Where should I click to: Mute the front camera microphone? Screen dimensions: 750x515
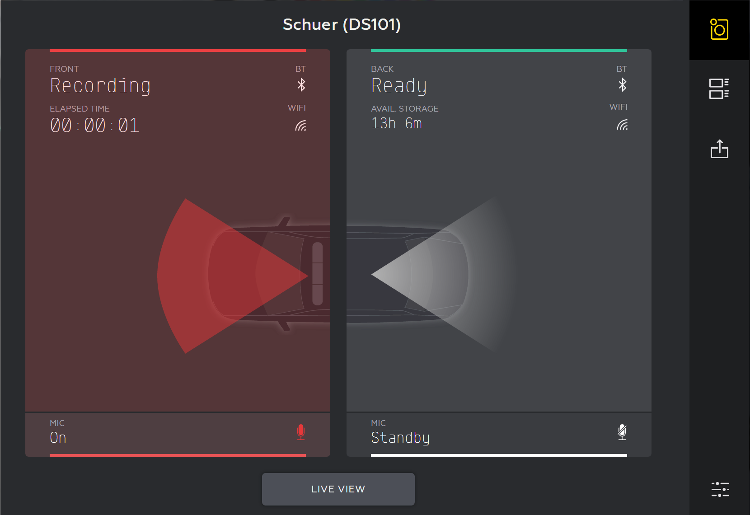[x=300, y=432]
